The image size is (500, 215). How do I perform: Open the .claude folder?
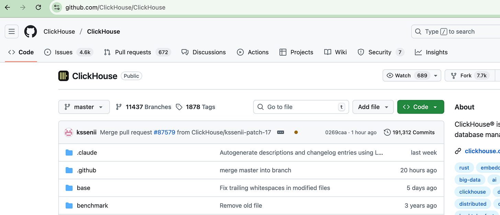[87, 152]
